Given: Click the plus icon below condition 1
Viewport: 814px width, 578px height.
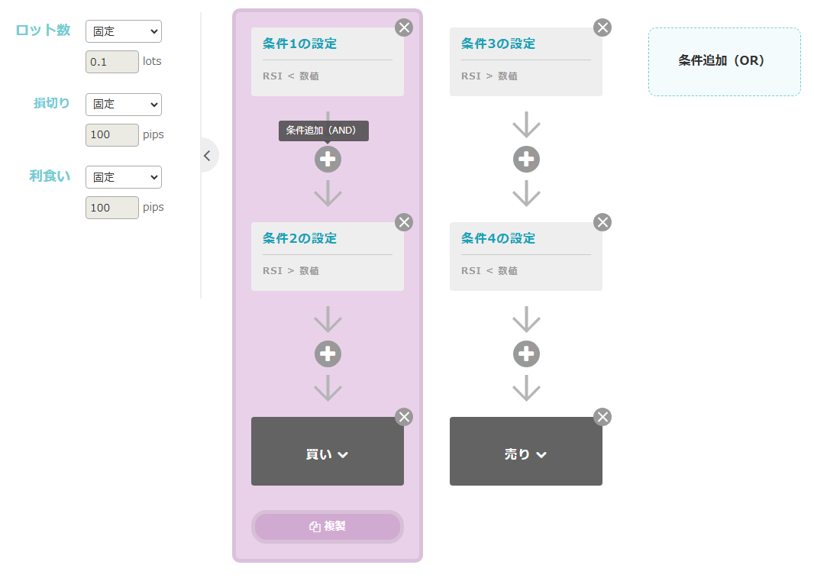Looking at the screenshot, I should coord(328,159).
